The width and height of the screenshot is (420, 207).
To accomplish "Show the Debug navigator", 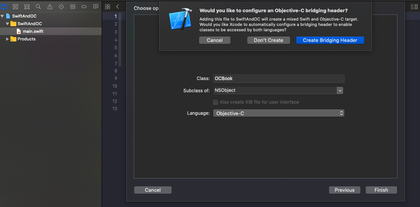I will click(x=73, y=6).
